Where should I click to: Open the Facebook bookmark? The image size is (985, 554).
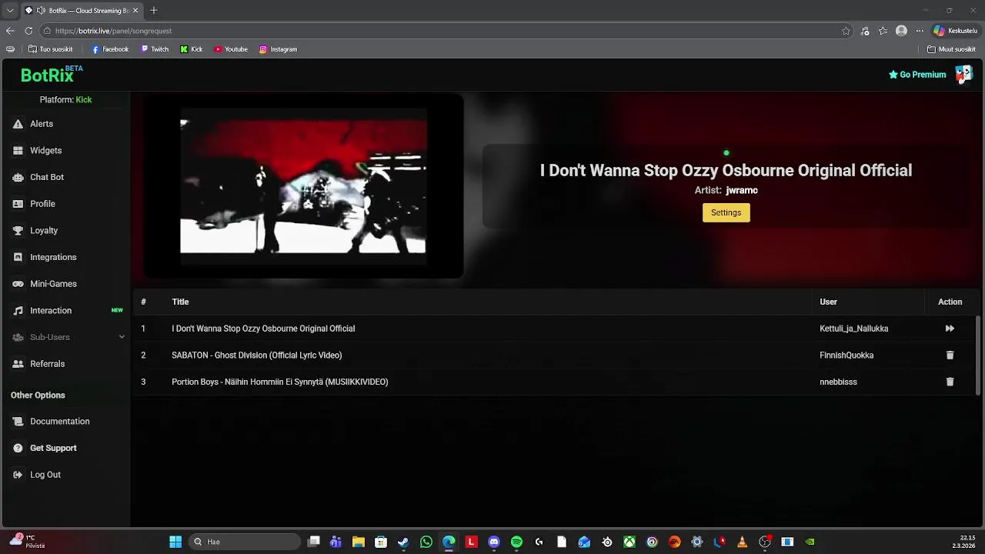110,49
